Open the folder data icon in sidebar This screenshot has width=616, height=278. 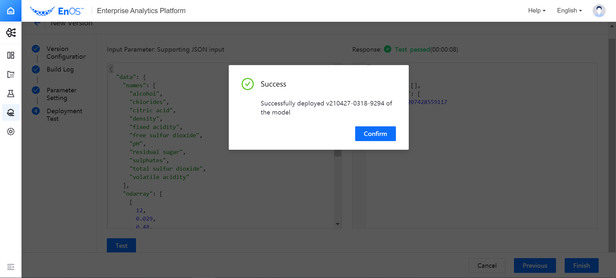click(11, 74)
